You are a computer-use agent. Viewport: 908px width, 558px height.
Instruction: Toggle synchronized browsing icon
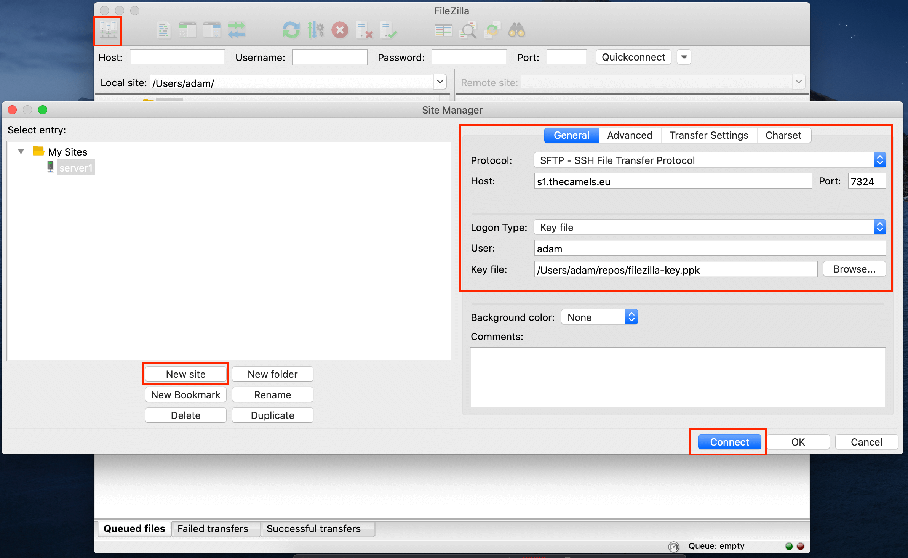tap(492, 30)
